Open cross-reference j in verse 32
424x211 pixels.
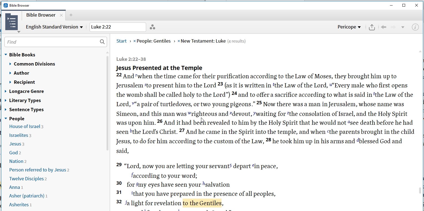(126, 203)
